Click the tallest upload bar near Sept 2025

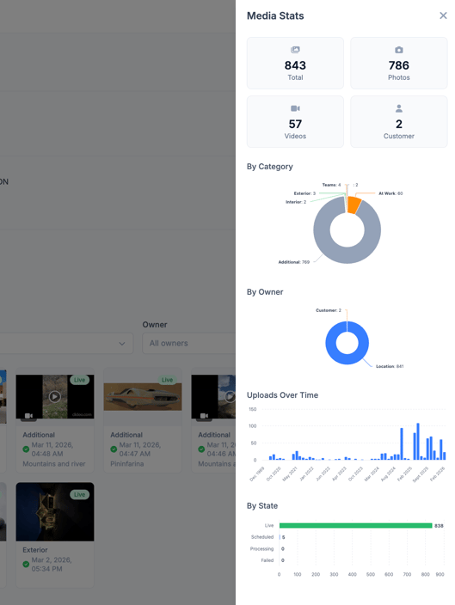[x=418, y=442]
